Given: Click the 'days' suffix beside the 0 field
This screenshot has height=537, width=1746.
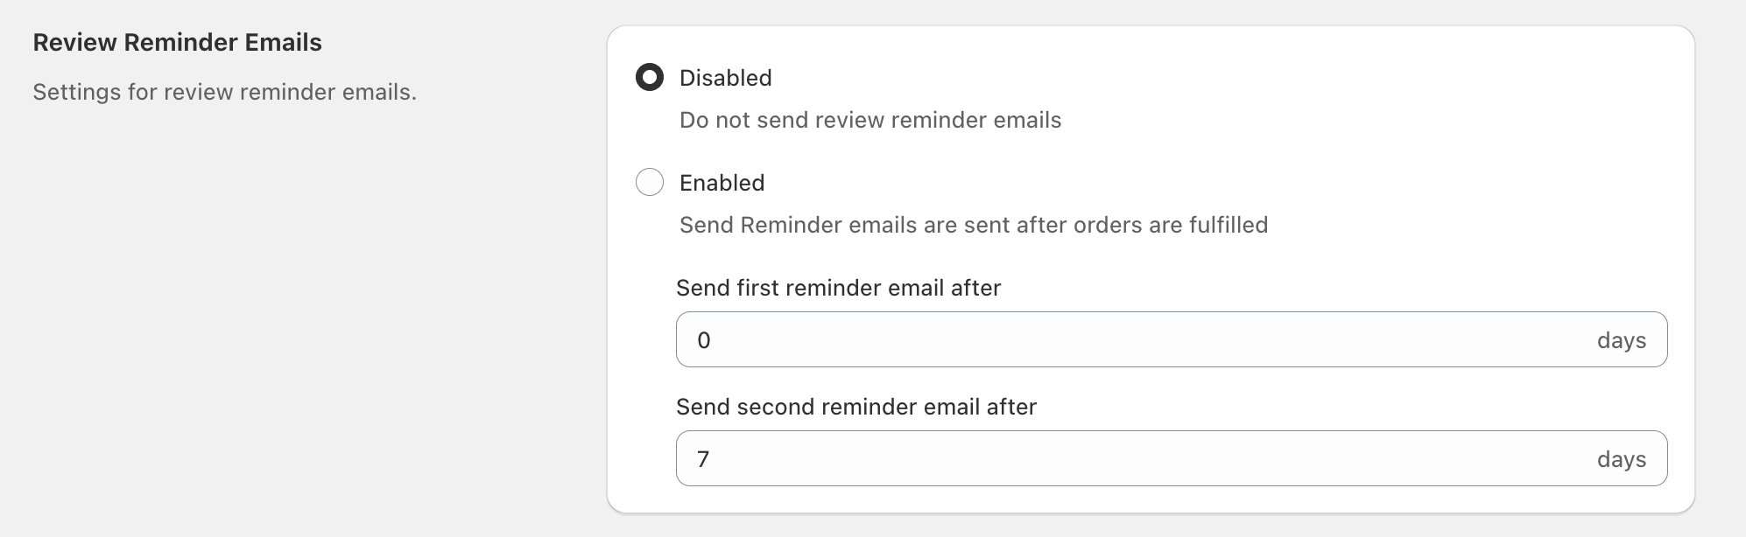Looking at the screenshot, I should coord(1623,341).
